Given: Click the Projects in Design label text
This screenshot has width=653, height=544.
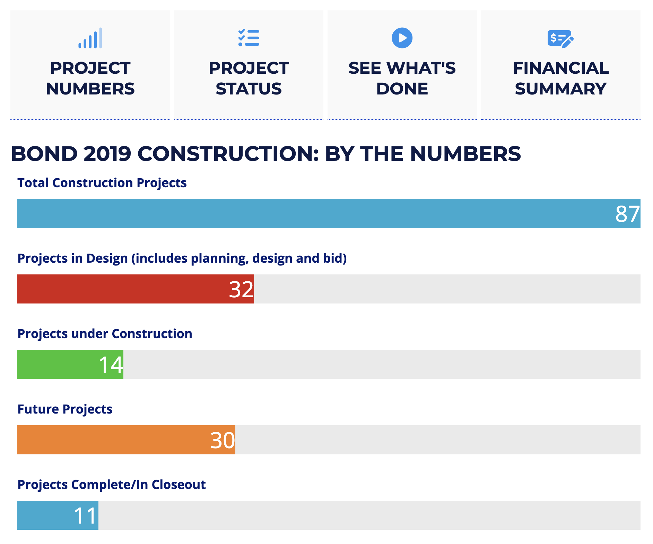Looking at the screenshot, I should (x=183, y=258).
